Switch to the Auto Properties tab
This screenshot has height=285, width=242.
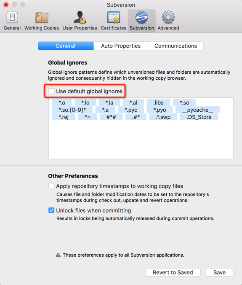pos(121,46)
